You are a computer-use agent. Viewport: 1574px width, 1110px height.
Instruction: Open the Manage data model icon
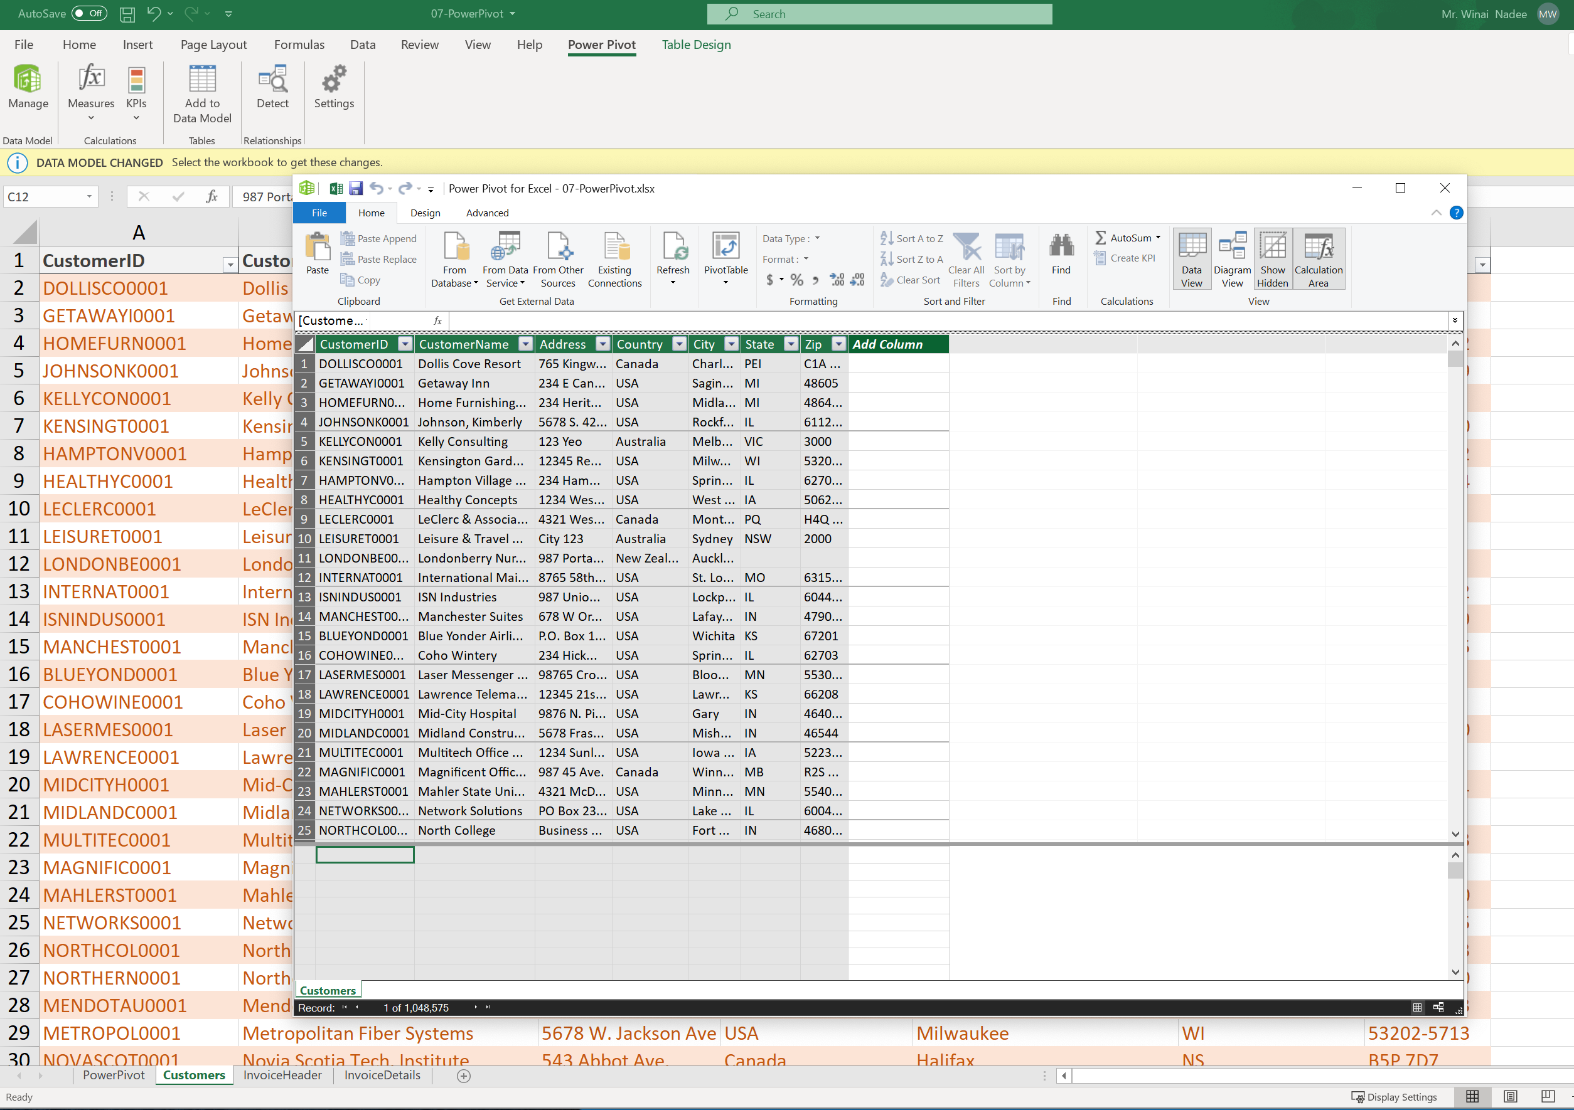tap(28, 88)
